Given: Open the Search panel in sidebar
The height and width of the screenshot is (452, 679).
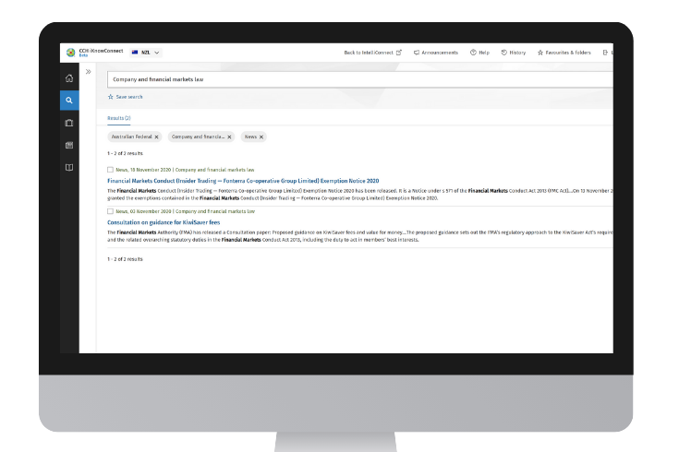Looking at the screenshot, I should 69,101.
